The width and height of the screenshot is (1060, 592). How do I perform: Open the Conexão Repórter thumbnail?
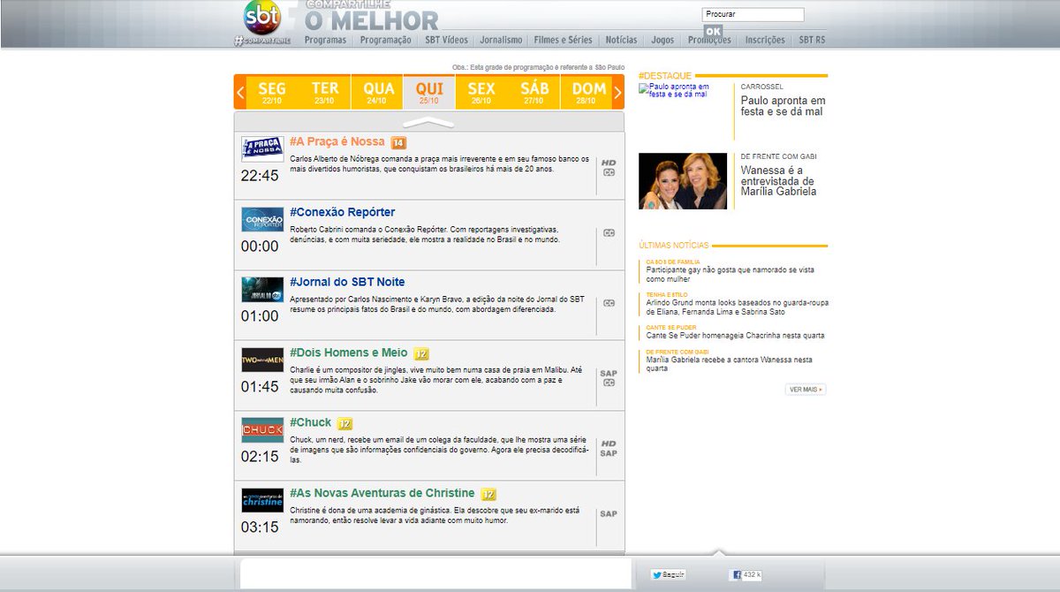pos(262,219)
